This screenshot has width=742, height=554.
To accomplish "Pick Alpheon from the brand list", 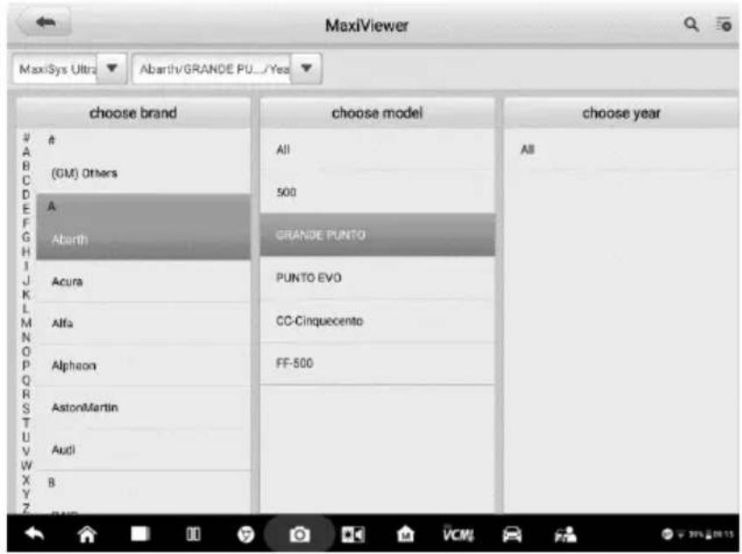I will (x=143, y=365).
